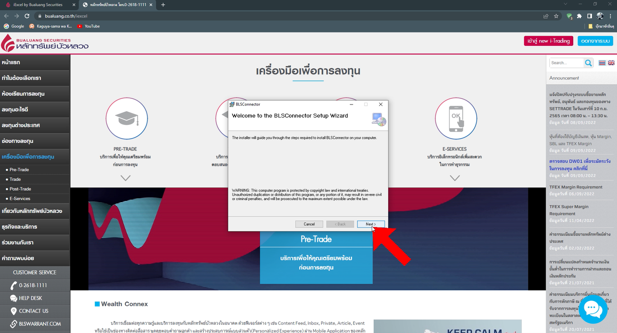The image size is (617, 333).
Task: Open a new browser tab
Action: point(163,5)
